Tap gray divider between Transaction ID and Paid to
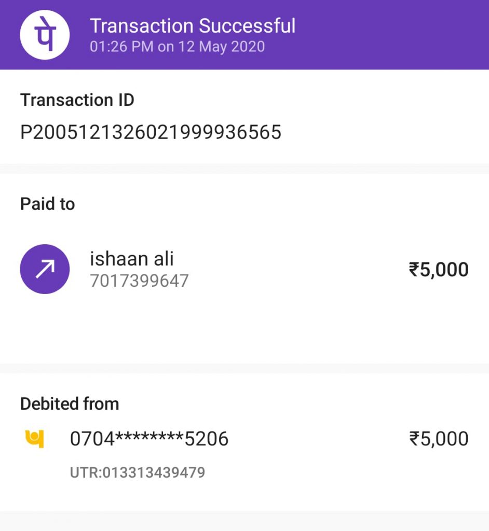The image size is (489, 531). coord(244,169)
